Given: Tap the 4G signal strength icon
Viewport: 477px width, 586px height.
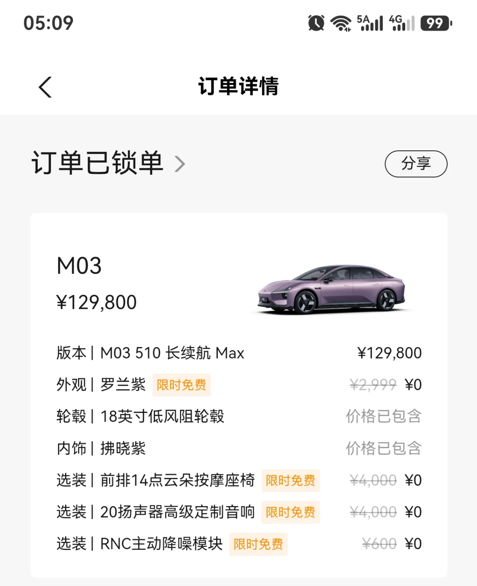Looking at the screenshot, I should [x=402, y=23].
